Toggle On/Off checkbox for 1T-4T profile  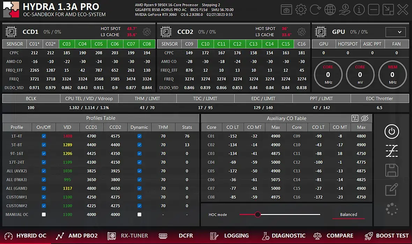click(44, 136)
